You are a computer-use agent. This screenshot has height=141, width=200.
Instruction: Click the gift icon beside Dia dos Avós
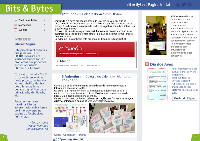click(147, 64)
